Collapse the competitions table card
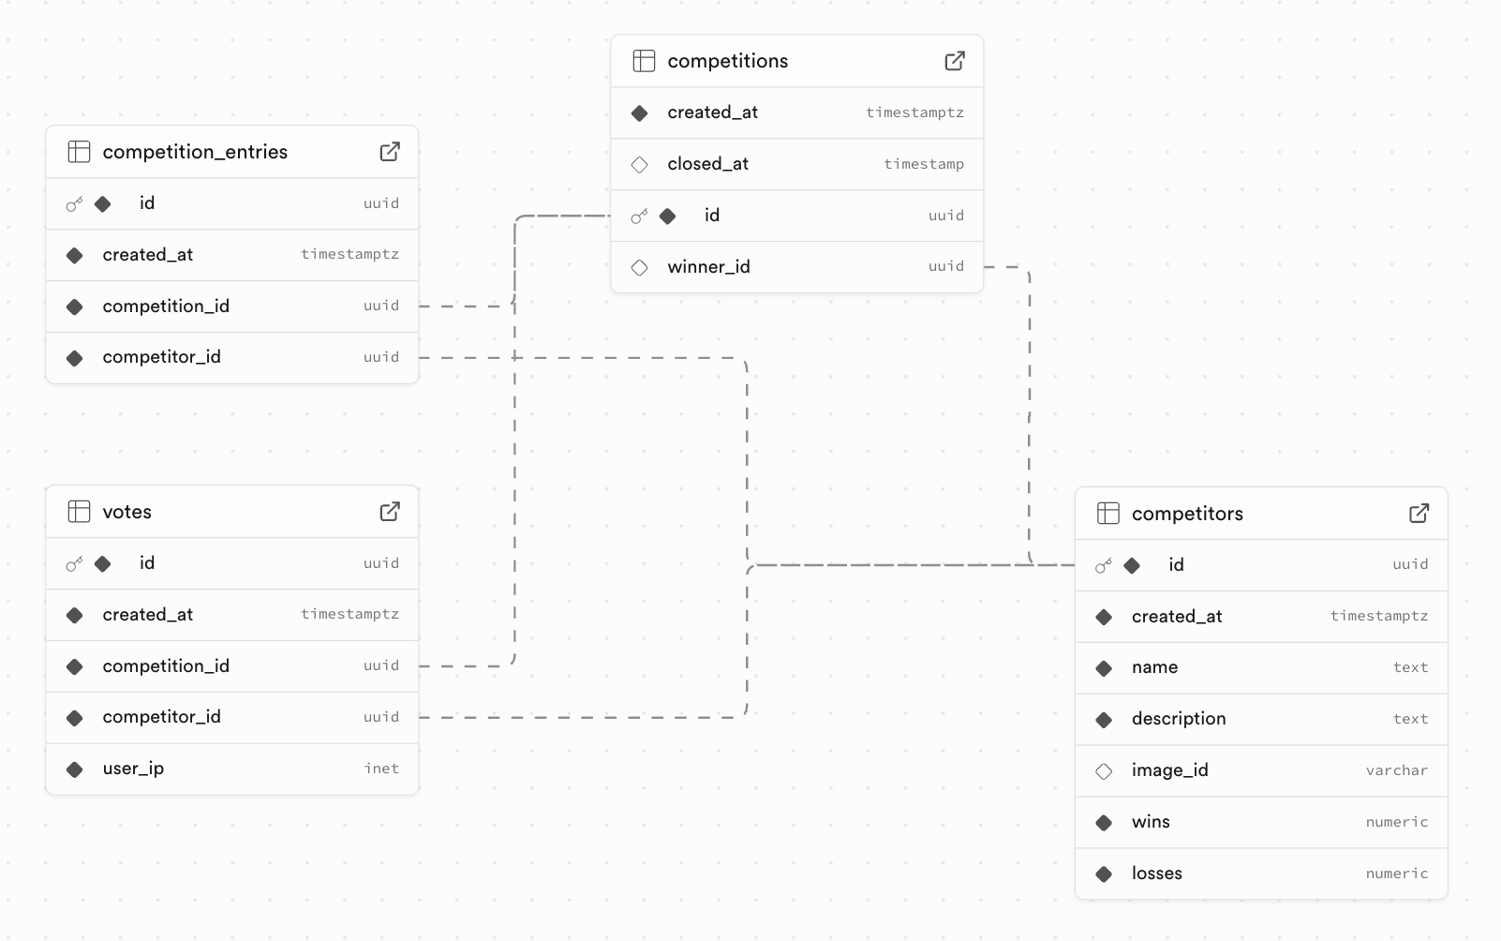Viewport: 1501px width, 941px height. coord(727,60)
